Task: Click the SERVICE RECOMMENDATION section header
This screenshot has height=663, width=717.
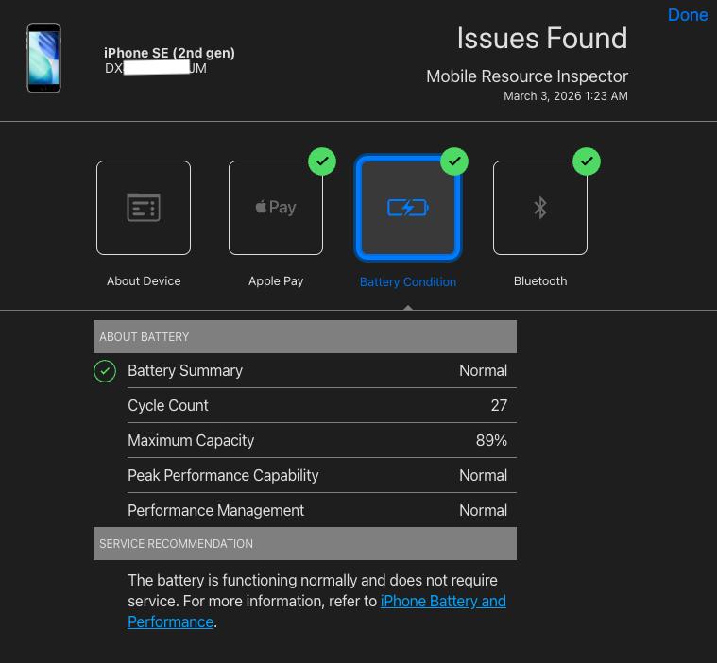Action: click(x=304, y=544)
